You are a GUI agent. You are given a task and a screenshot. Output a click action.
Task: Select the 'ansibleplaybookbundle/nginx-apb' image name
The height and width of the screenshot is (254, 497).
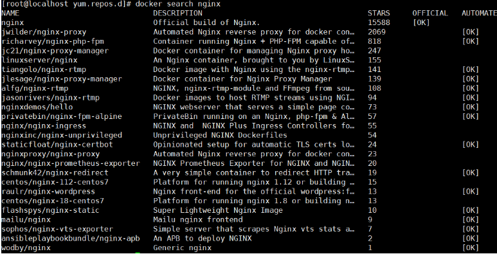point(70,238)
